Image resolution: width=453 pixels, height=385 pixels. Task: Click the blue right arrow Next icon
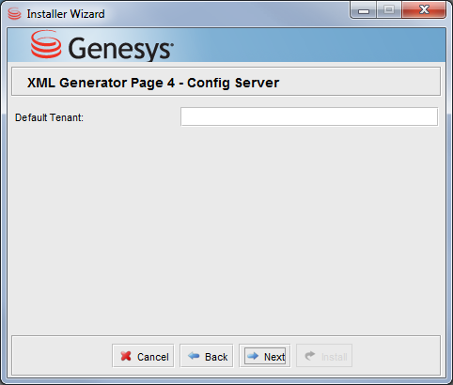pos(253,356)
